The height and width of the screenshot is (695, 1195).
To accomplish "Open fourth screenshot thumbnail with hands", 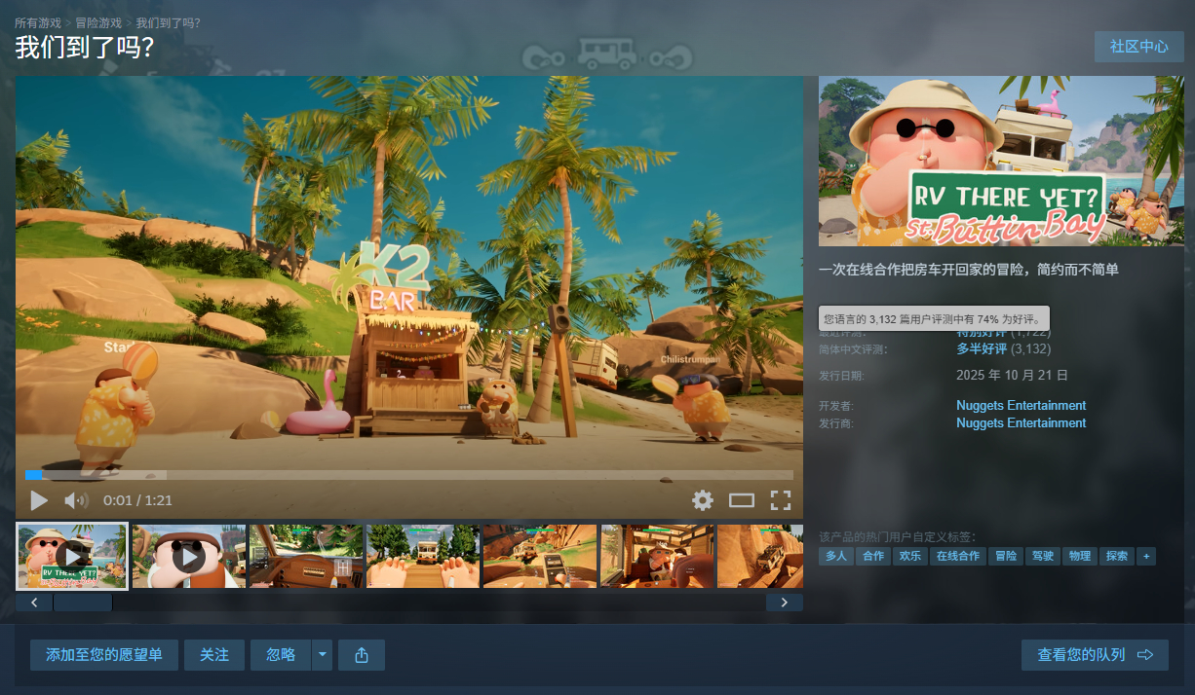I will tap(423, 556).
